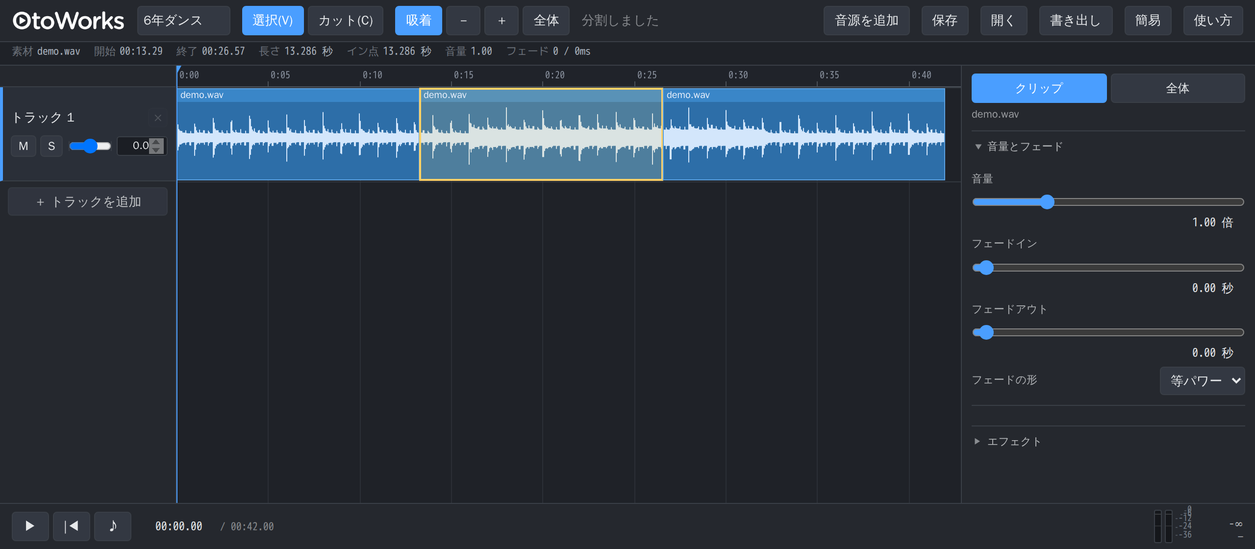1255x549 pixels.
Task: Click the 素材 demo.wav info text
Action: pyautogui.click(x=46, y=51)
